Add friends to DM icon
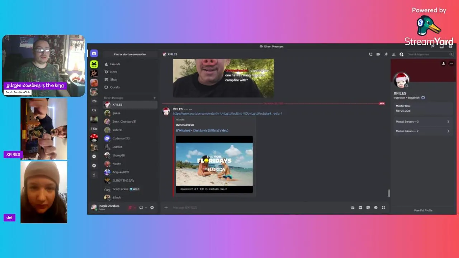Screen dimensions: 459x258 point(393,54)
